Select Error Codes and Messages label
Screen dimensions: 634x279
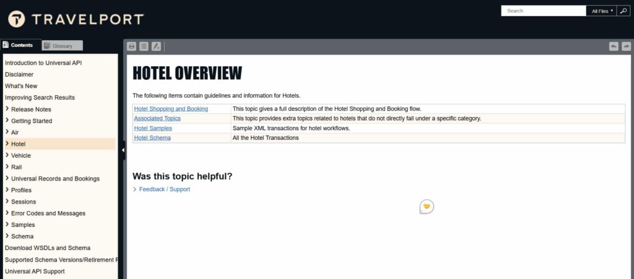pyautogui.click(x=48, y=213)
